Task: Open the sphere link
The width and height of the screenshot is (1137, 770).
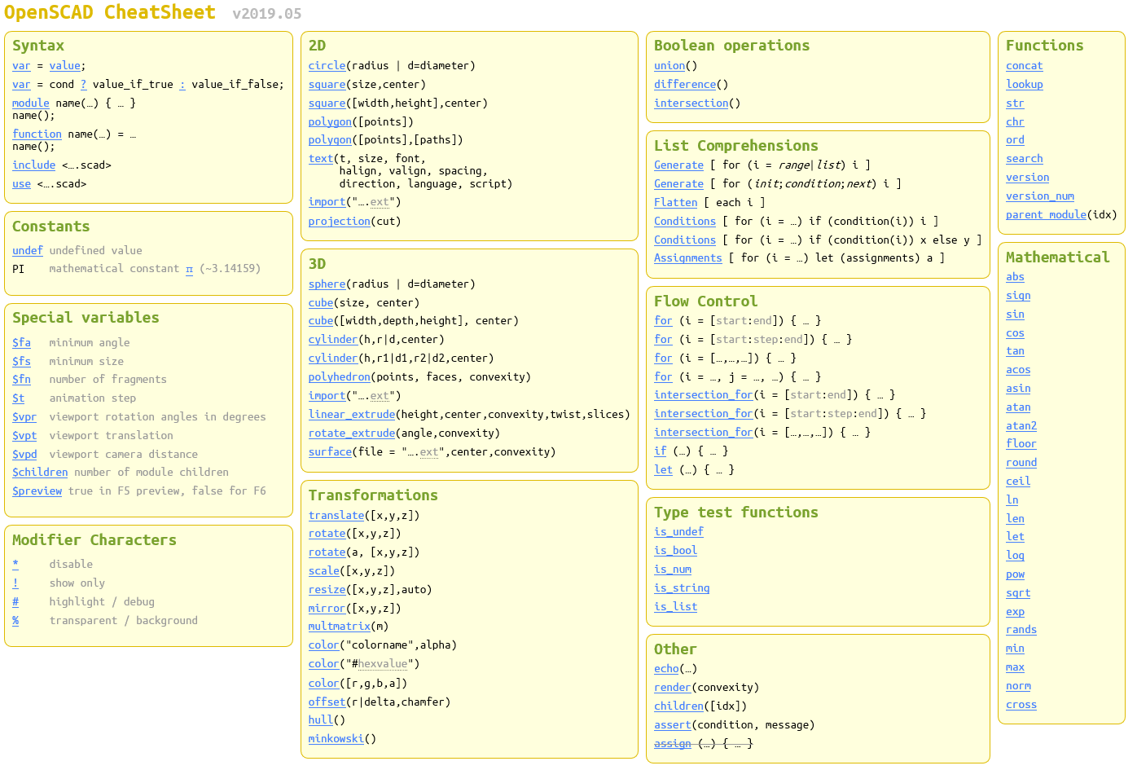Action: (327, 284)
